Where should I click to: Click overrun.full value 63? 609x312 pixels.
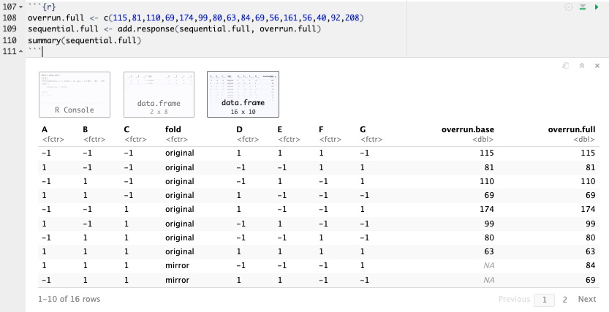(x=591, y=251)
